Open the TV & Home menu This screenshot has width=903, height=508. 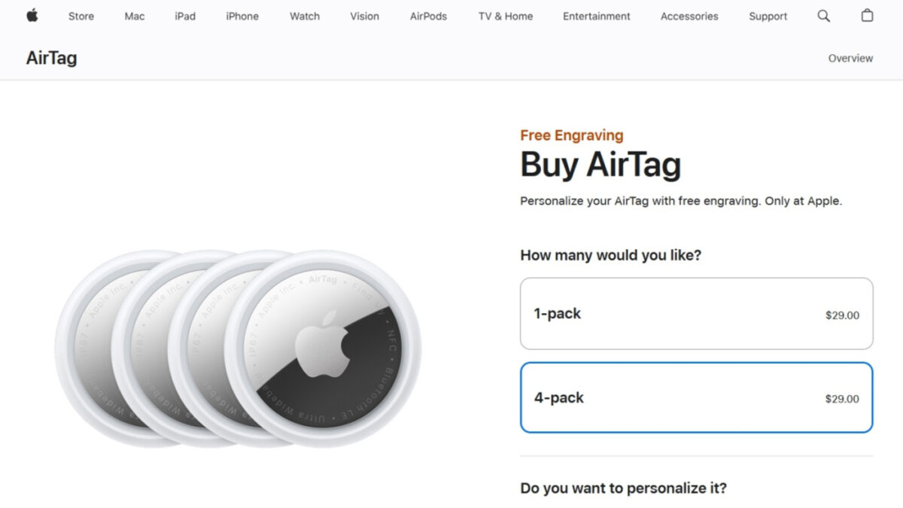coord(505,16)
